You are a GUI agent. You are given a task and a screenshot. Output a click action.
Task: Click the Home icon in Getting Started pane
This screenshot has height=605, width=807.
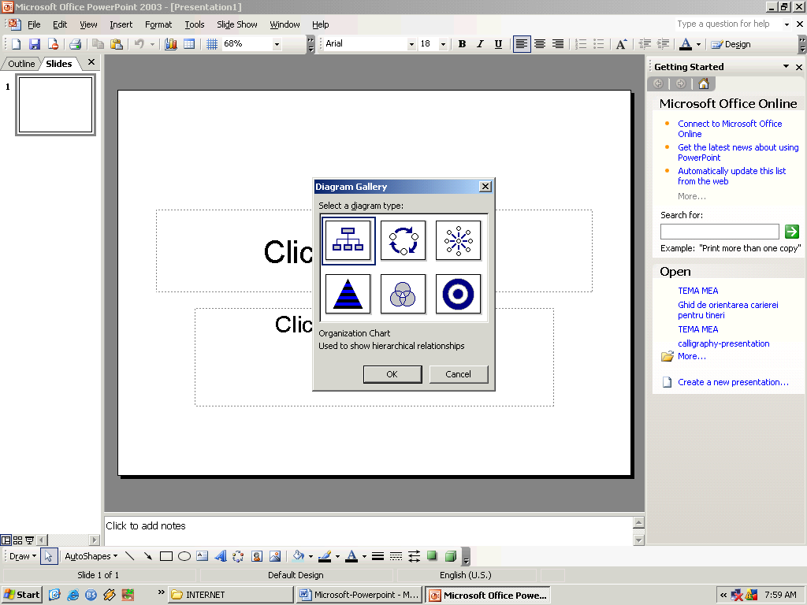704,84
